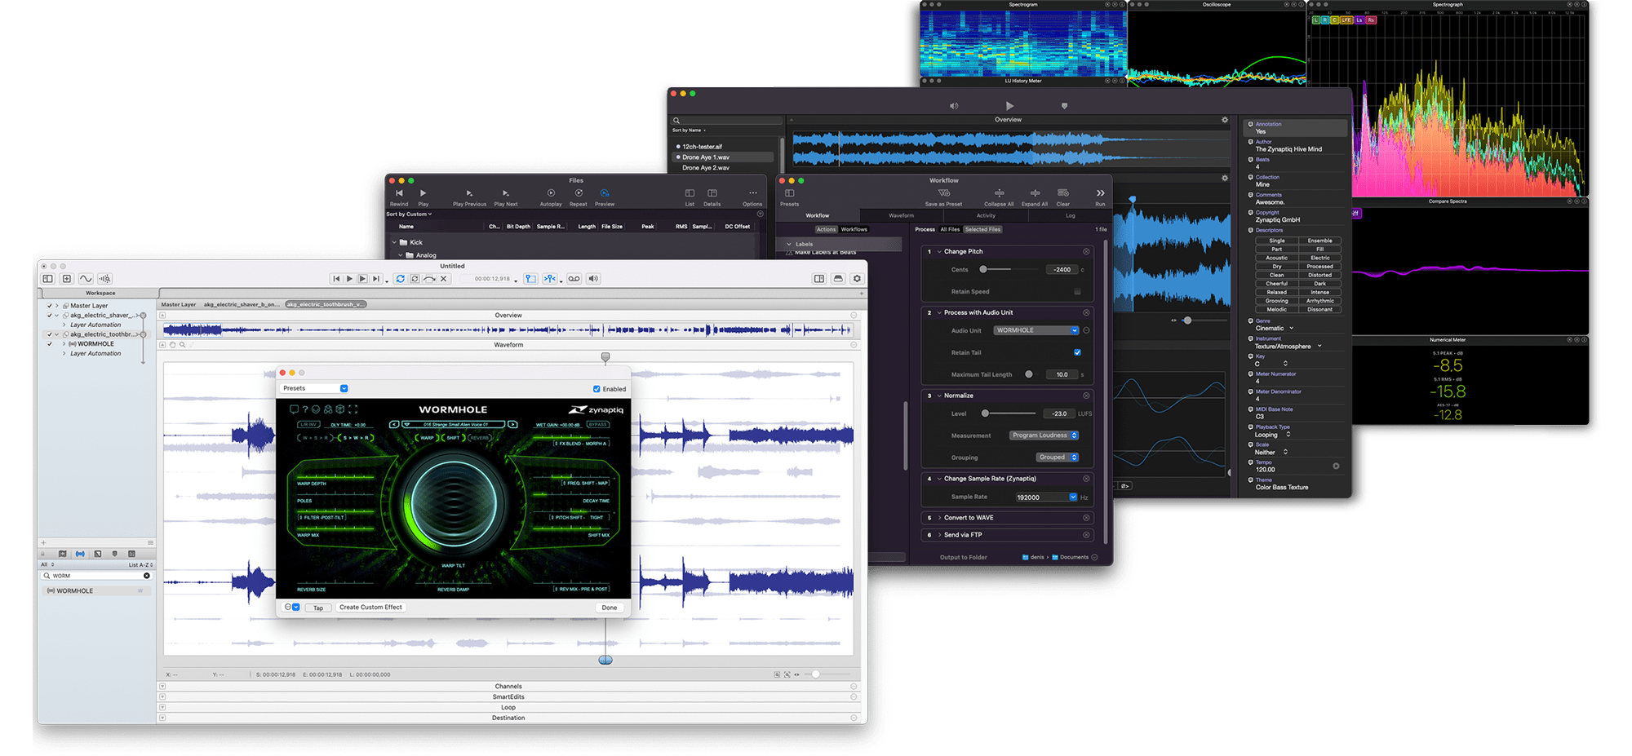Open the Sample Rate 192000 combo box

tap(1046, 497)
